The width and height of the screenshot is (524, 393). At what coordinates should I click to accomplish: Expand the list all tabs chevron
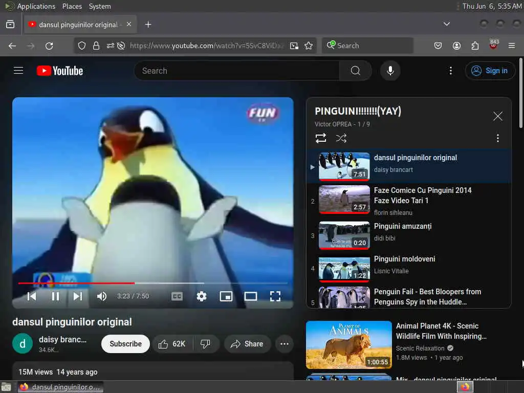pyautogui.click(x=446, y=24)
